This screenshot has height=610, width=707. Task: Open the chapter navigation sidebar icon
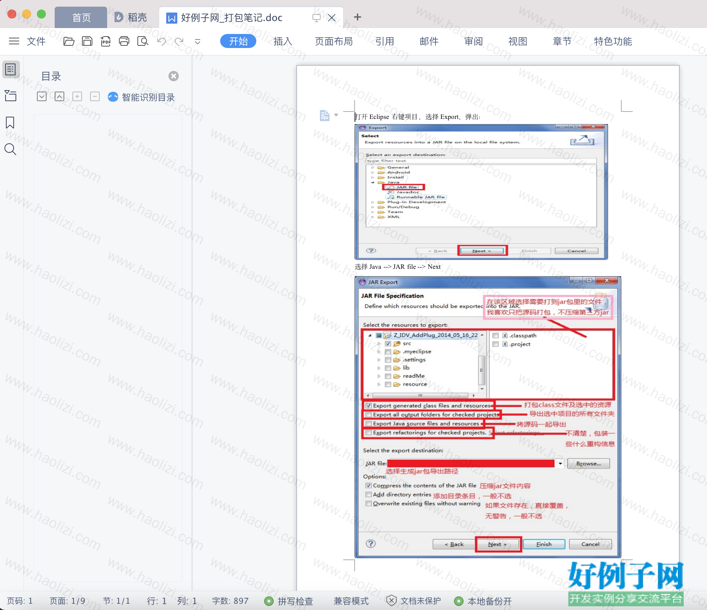[10, 96]
